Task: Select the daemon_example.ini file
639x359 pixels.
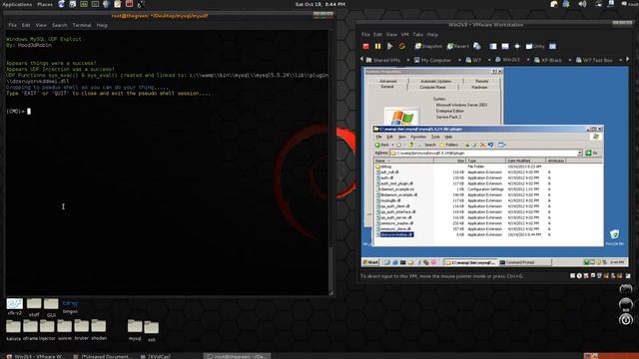Action: click(395, 189)
